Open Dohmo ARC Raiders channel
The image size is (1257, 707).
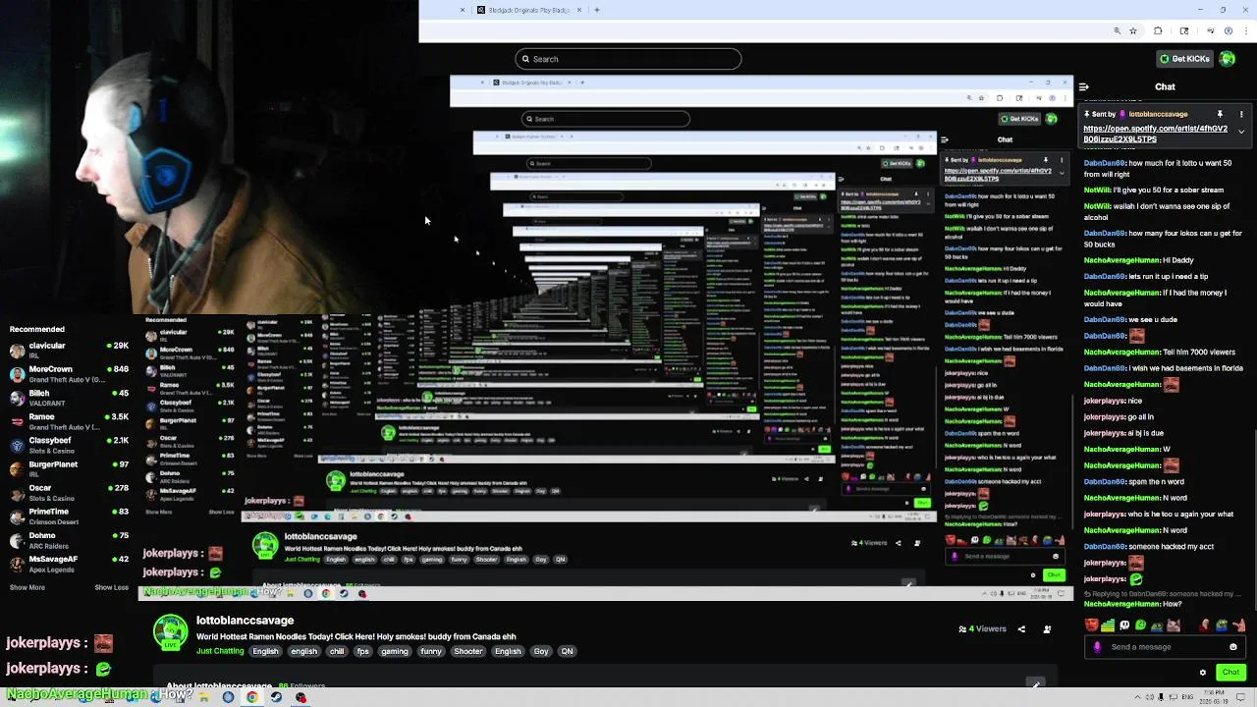click(x=68, y=540)
